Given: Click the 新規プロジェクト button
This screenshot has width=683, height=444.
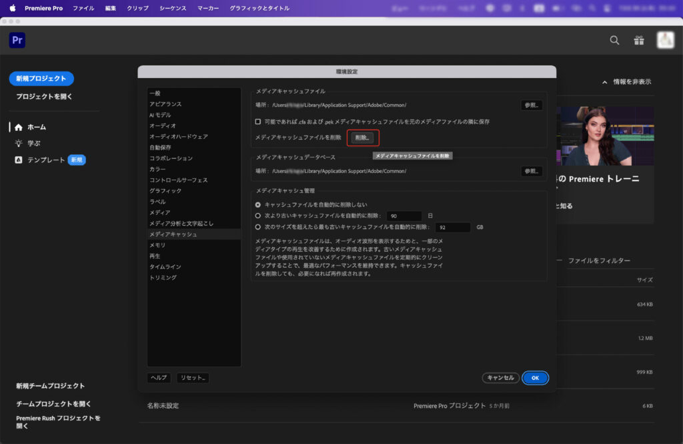Looking at the screenshot, I should [x=41, y=78].
